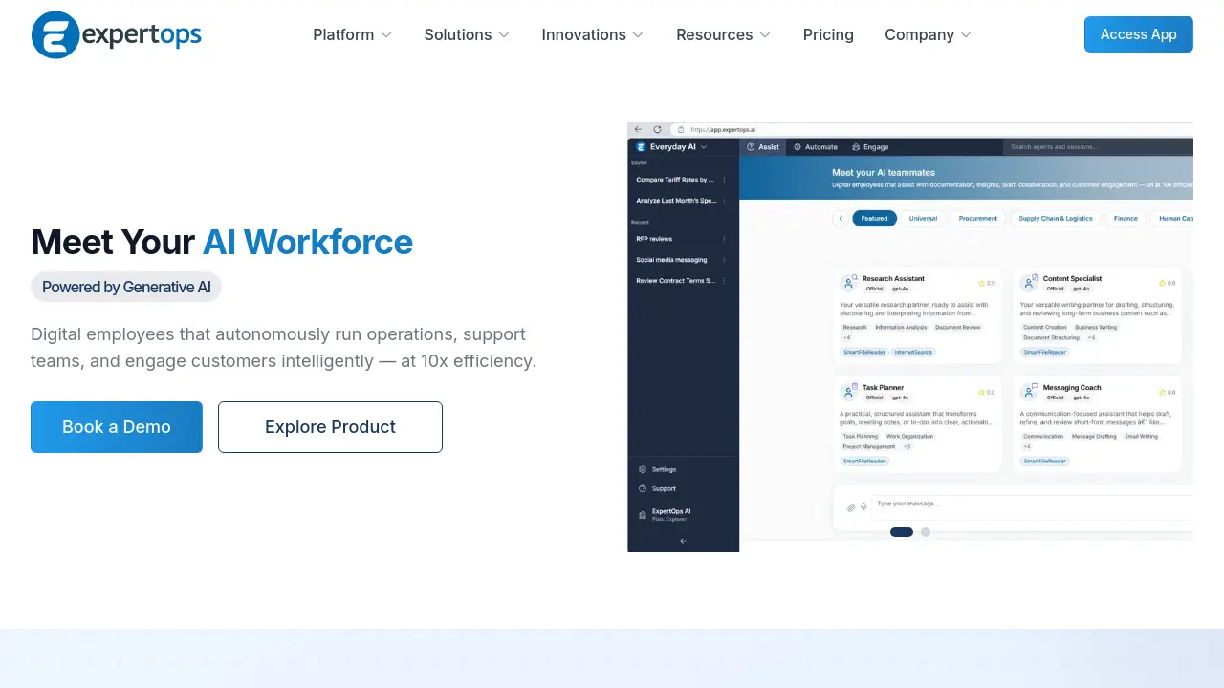Open the Task Planner card title
Viewport: 1224px width, 688px height.
[x=883, y=388]
